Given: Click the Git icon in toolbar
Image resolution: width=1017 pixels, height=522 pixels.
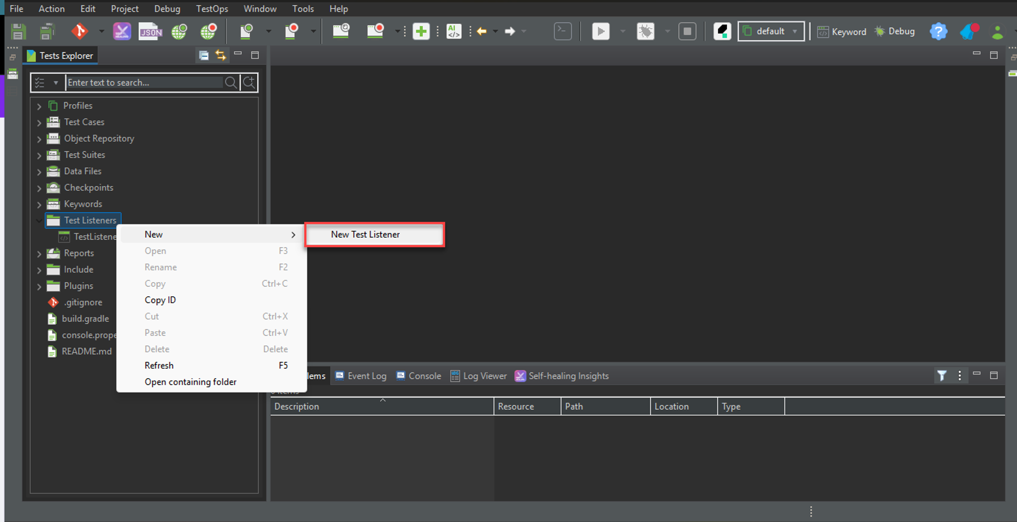Looking at the screenshot, I should [x=79, y=31].
